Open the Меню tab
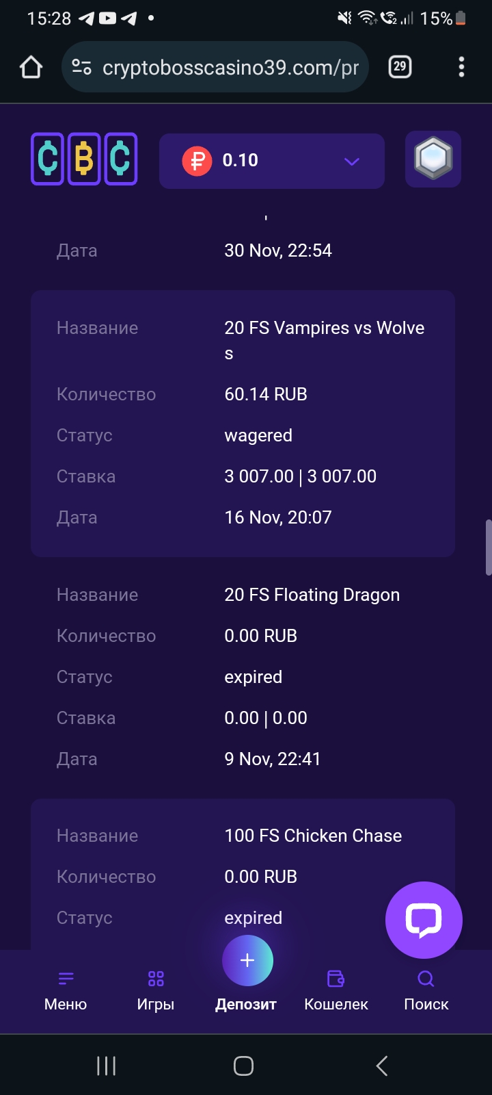Viewport: 492px width, 1095px height. pyautogui.click(x=66, y=990)
